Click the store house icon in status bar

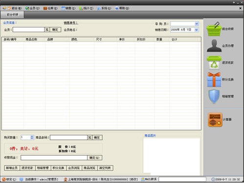tap(66, 180)
